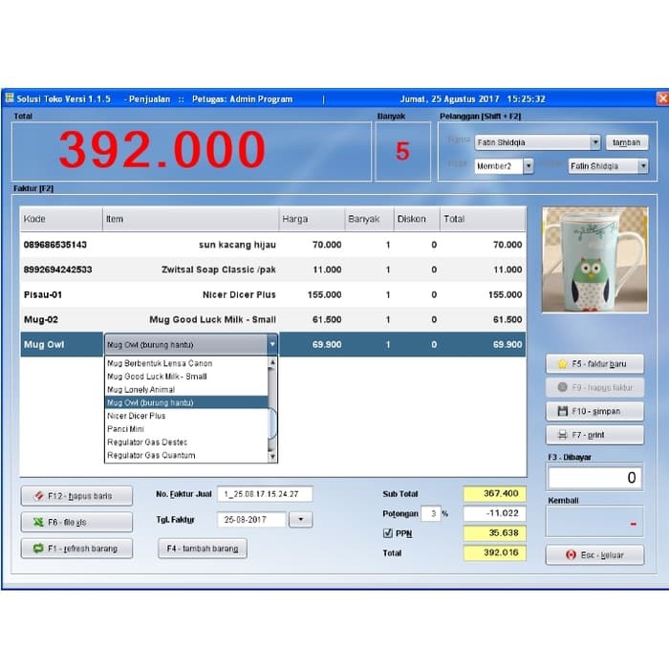The height and width of the screenshot is (669, 669).
Task: Open the customer Nama dropdown
Action: [594, 142]
